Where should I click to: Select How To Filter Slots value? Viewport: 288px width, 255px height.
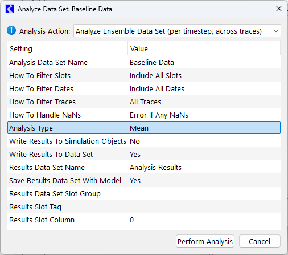click(204, 75)
